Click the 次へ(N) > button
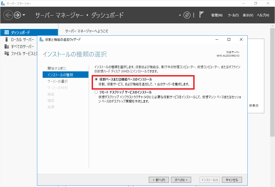The height and width of the screenshot is (187, 275). click(181, 180)
